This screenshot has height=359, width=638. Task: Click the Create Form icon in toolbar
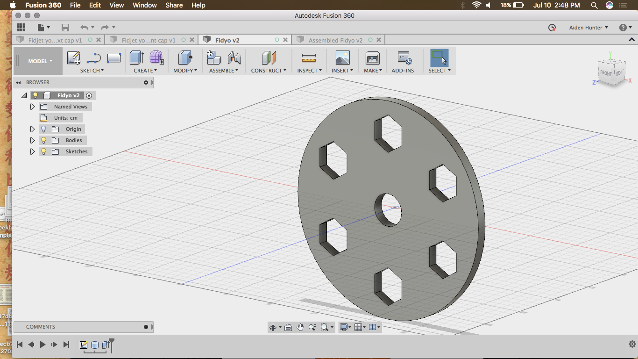coord(156,58)
